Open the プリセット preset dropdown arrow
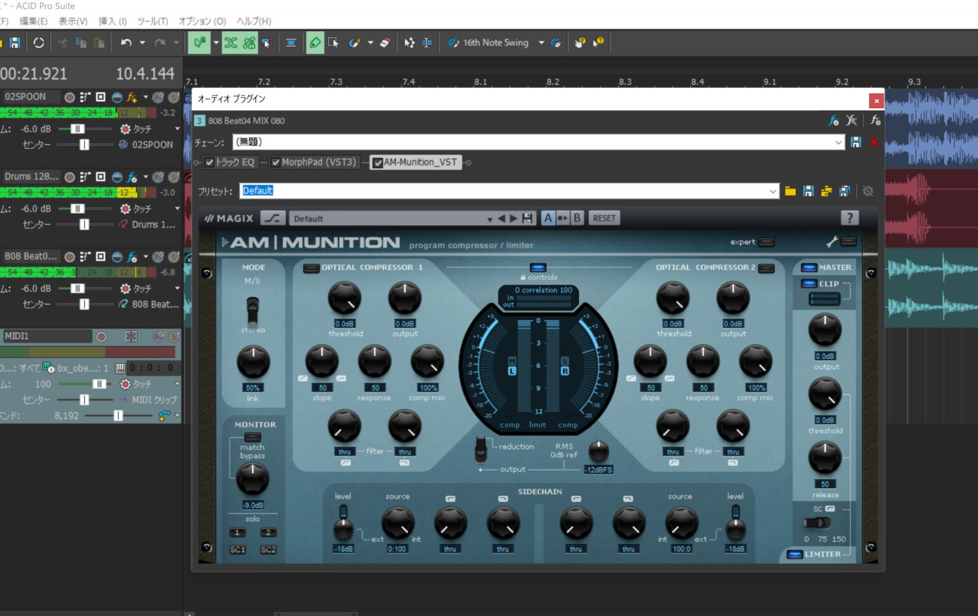This screenshot has width=978, height=616. (x=772, y=191)
